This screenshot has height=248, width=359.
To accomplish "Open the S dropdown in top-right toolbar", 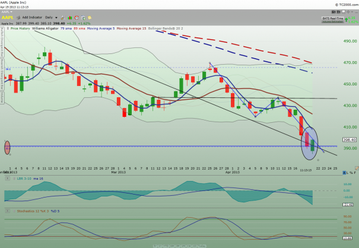I will coord(333,12).
